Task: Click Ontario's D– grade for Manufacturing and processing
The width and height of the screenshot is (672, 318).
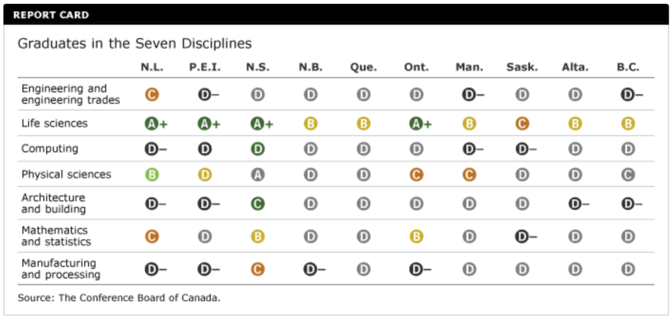Action: point(419,269)
